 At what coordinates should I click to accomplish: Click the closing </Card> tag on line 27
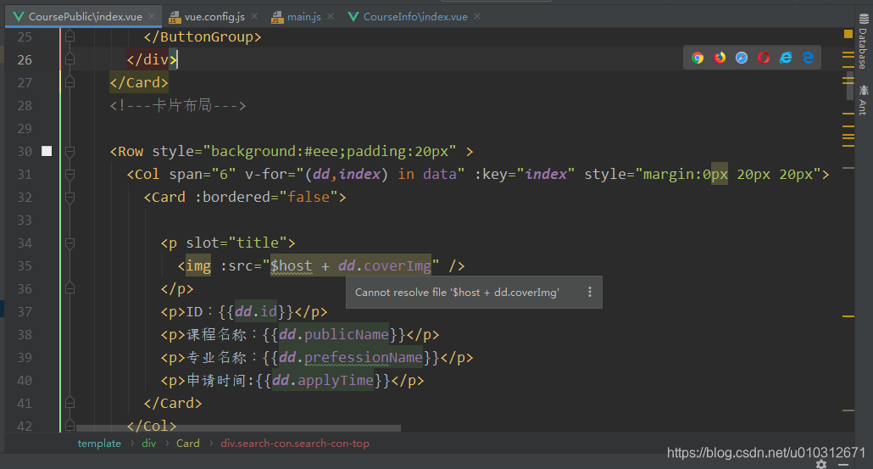click(x=139, y=82)
